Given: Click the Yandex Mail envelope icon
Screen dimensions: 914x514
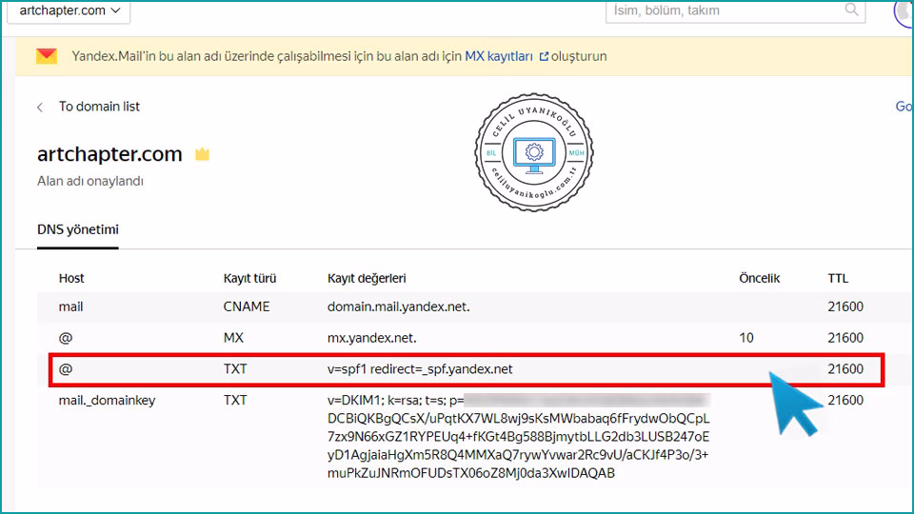Looking at the screenshot, I should (47, 56).
